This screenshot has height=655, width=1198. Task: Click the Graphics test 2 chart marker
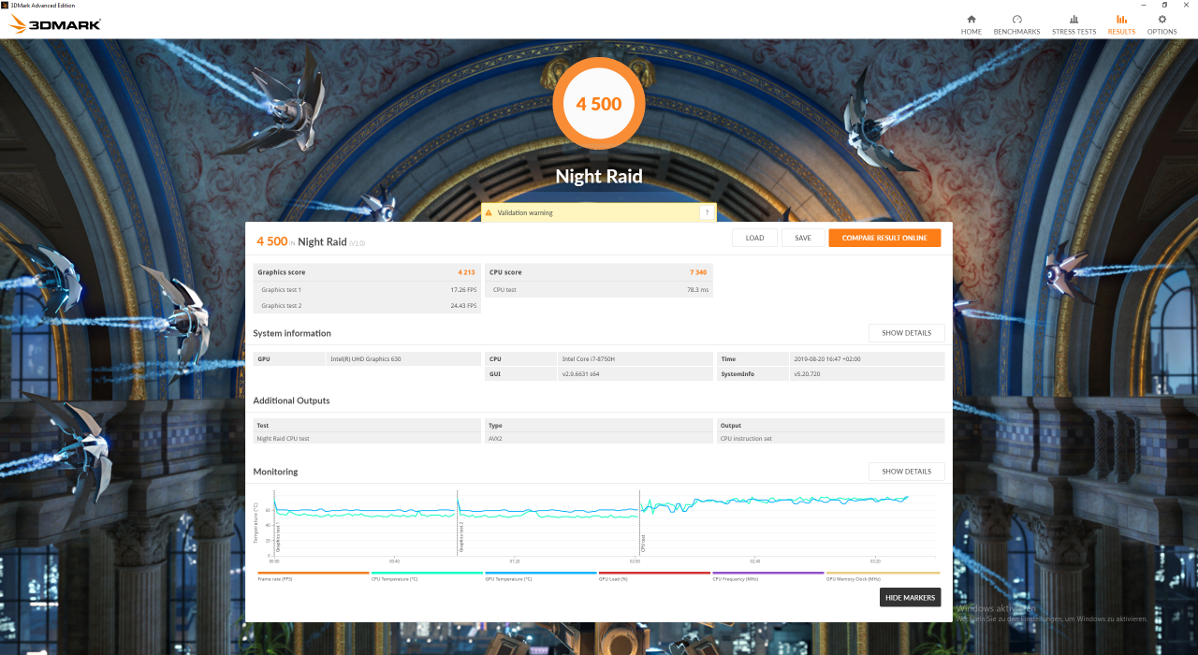coord(460,537)
